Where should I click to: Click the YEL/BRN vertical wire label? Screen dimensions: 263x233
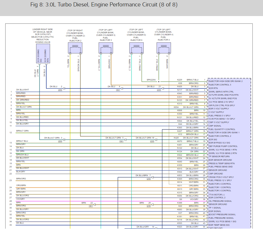coord(68,63)
